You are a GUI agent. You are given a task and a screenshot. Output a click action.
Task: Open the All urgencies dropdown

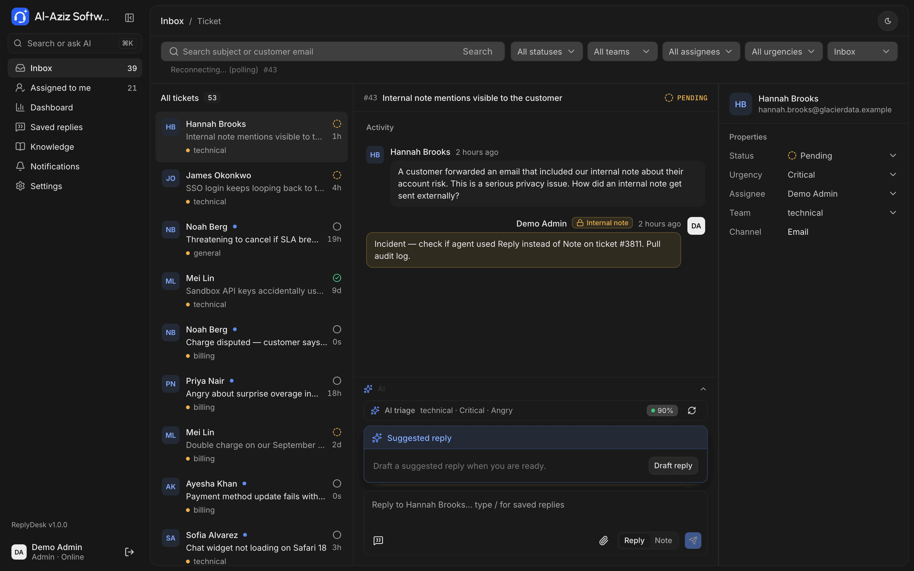click(x=783, y=51)
